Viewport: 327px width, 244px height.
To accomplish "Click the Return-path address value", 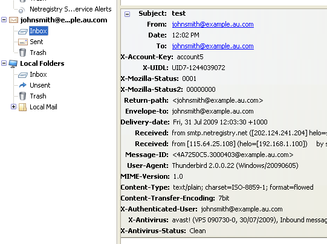I will point(218,100).
